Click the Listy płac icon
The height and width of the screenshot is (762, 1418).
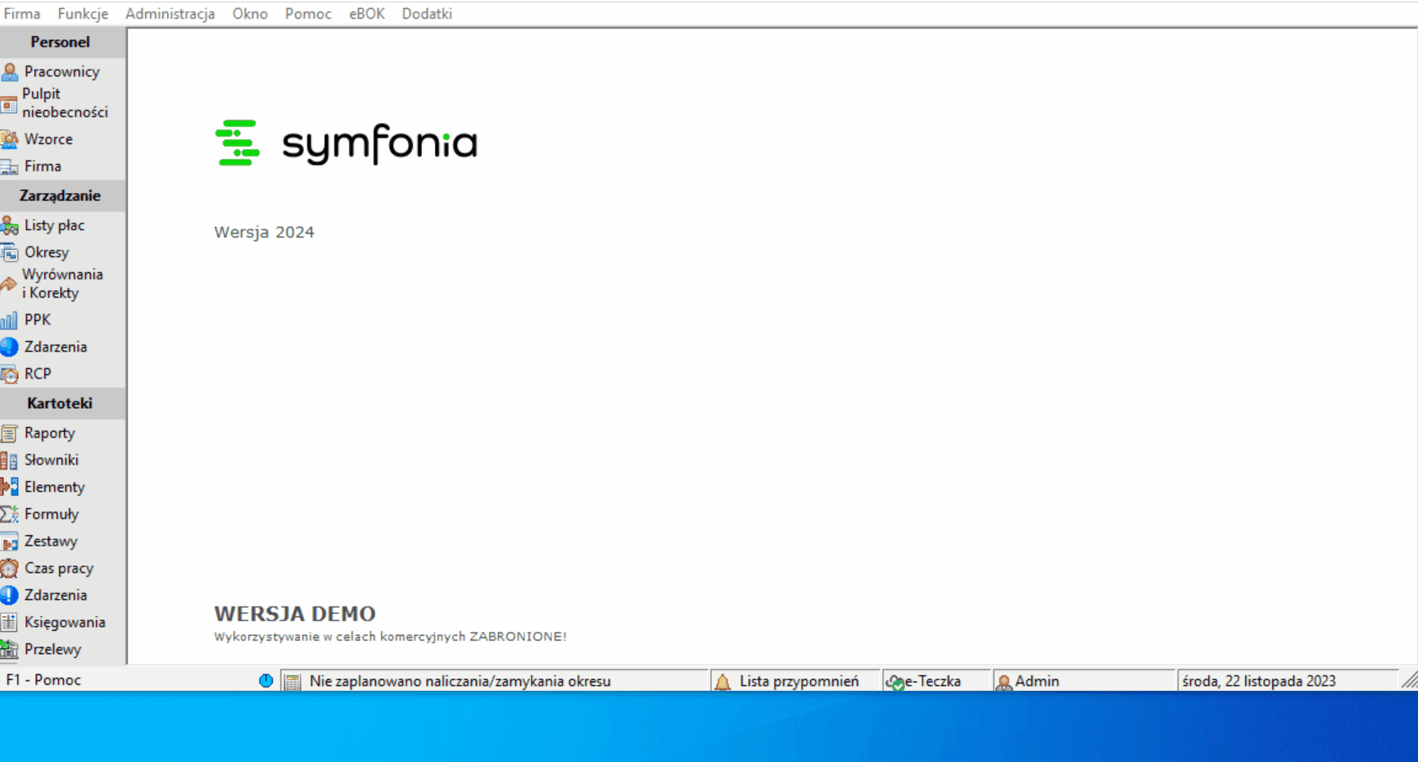point(10,225)
